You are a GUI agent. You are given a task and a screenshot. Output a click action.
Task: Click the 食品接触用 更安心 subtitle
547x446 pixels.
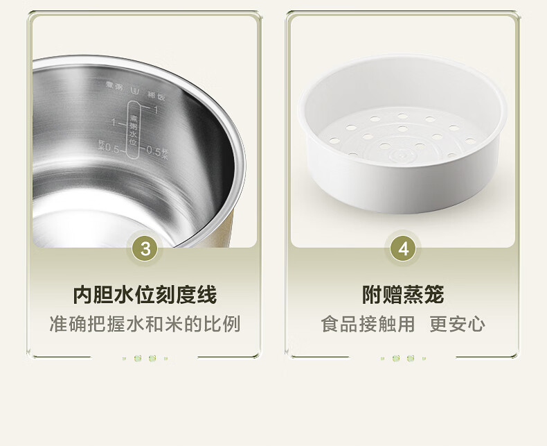[403, 324]
